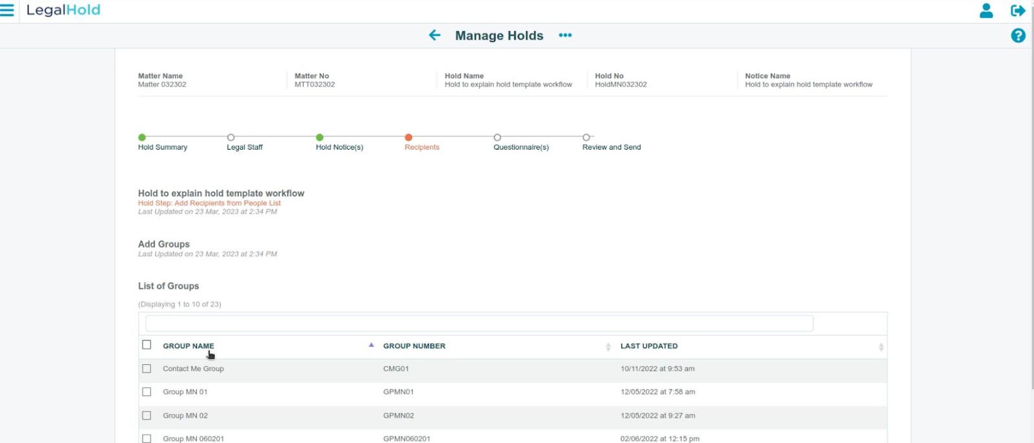The height and width of the screenshot is (443, 1034).
Task: Click the 'GPMN01' group number
Action: 399,392
